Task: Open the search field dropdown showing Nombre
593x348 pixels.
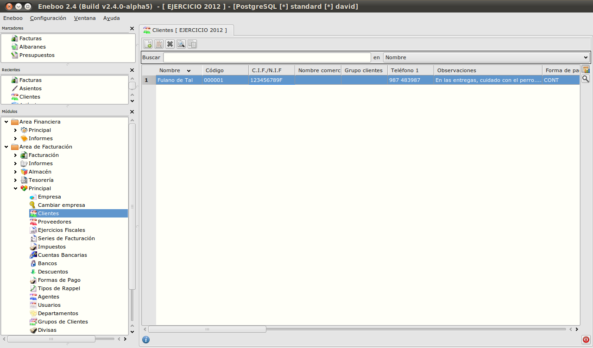Action: pyautogui.click(x=486, y=57)
